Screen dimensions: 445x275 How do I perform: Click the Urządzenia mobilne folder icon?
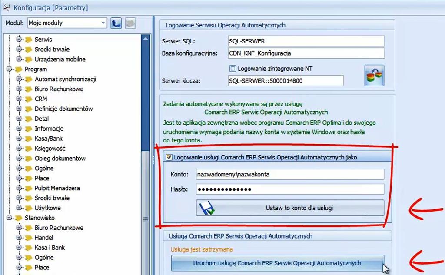tap(28, 60)
